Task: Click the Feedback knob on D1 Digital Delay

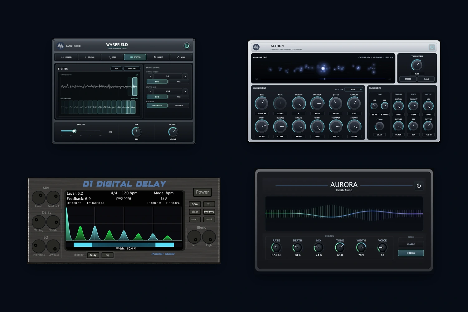Action: click(53, 197)
